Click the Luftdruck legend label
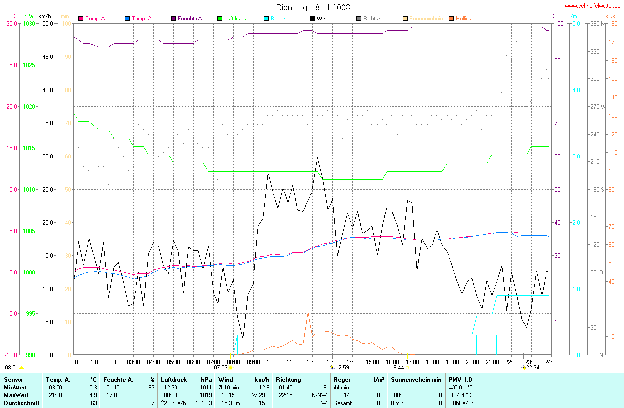This screenshot has height=408, width=624. 235,19
